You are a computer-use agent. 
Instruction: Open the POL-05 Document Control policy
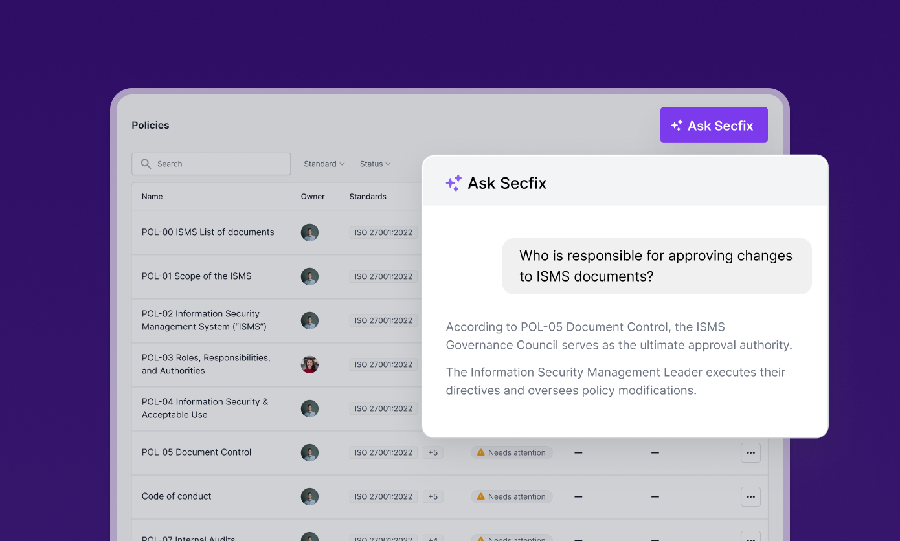click(197, 452)
